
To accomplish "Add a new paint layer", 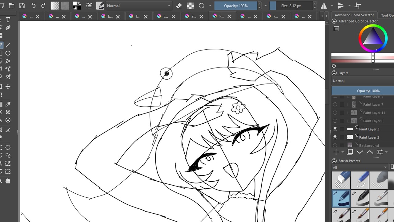I will coord(336,152).
